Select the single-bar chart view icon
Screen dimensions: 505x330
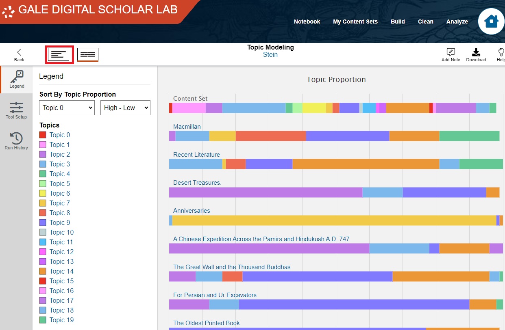pyautogui.click(x=59, y=54)
